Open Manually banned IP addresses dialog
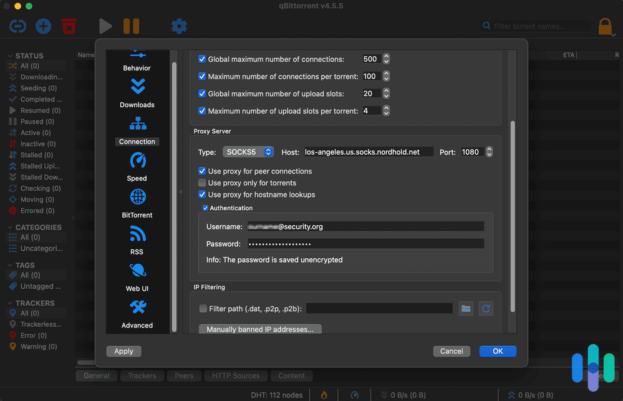 point(259,329)
